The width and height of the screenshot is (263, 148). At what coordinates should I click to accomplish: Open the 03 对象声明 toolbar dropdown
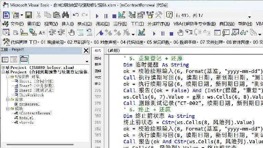tap(106, 42)
